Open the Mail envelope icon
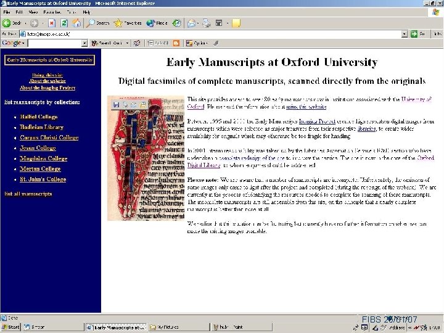 click(191, 23)
